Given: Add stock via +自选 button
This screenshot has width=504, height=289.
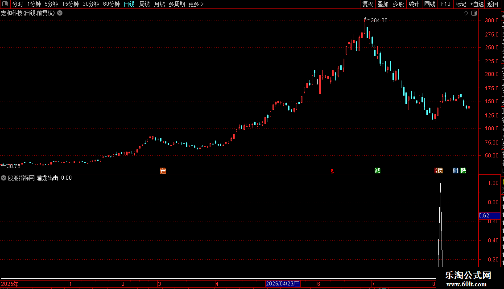Looking at the screenshot, I should (x=477, y=4).
